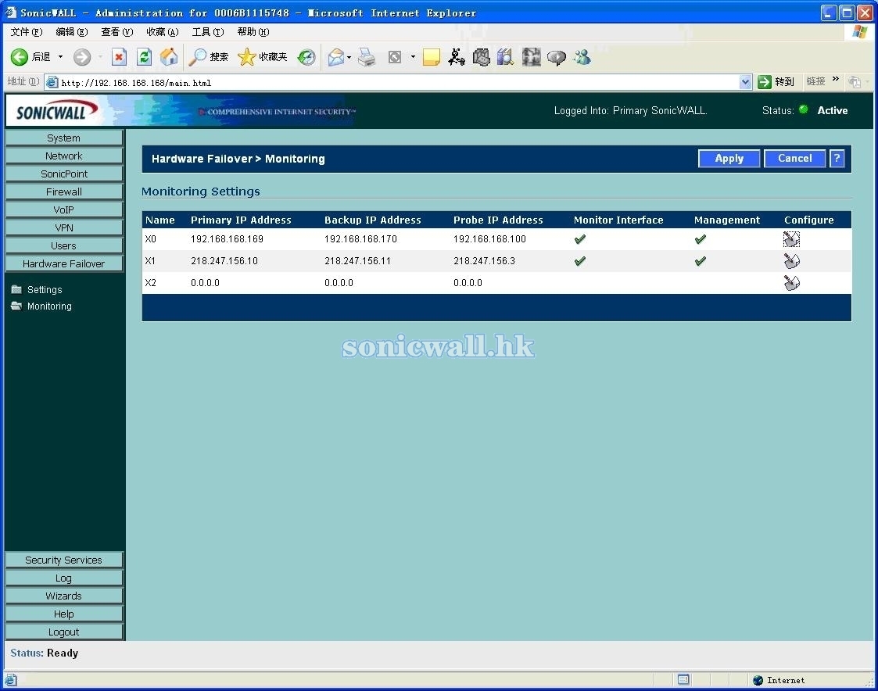This screenshot has height=691, width=878.
Task: Click the speech bubble Discuss icon
Action: (x=556, y=57)
